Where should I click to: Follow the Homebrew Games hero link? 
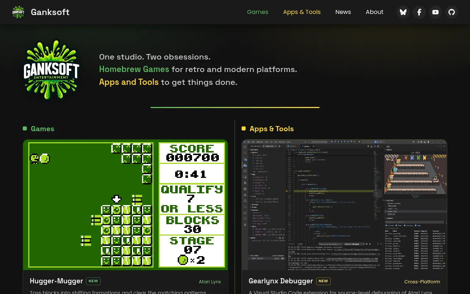tap(134, 69)
